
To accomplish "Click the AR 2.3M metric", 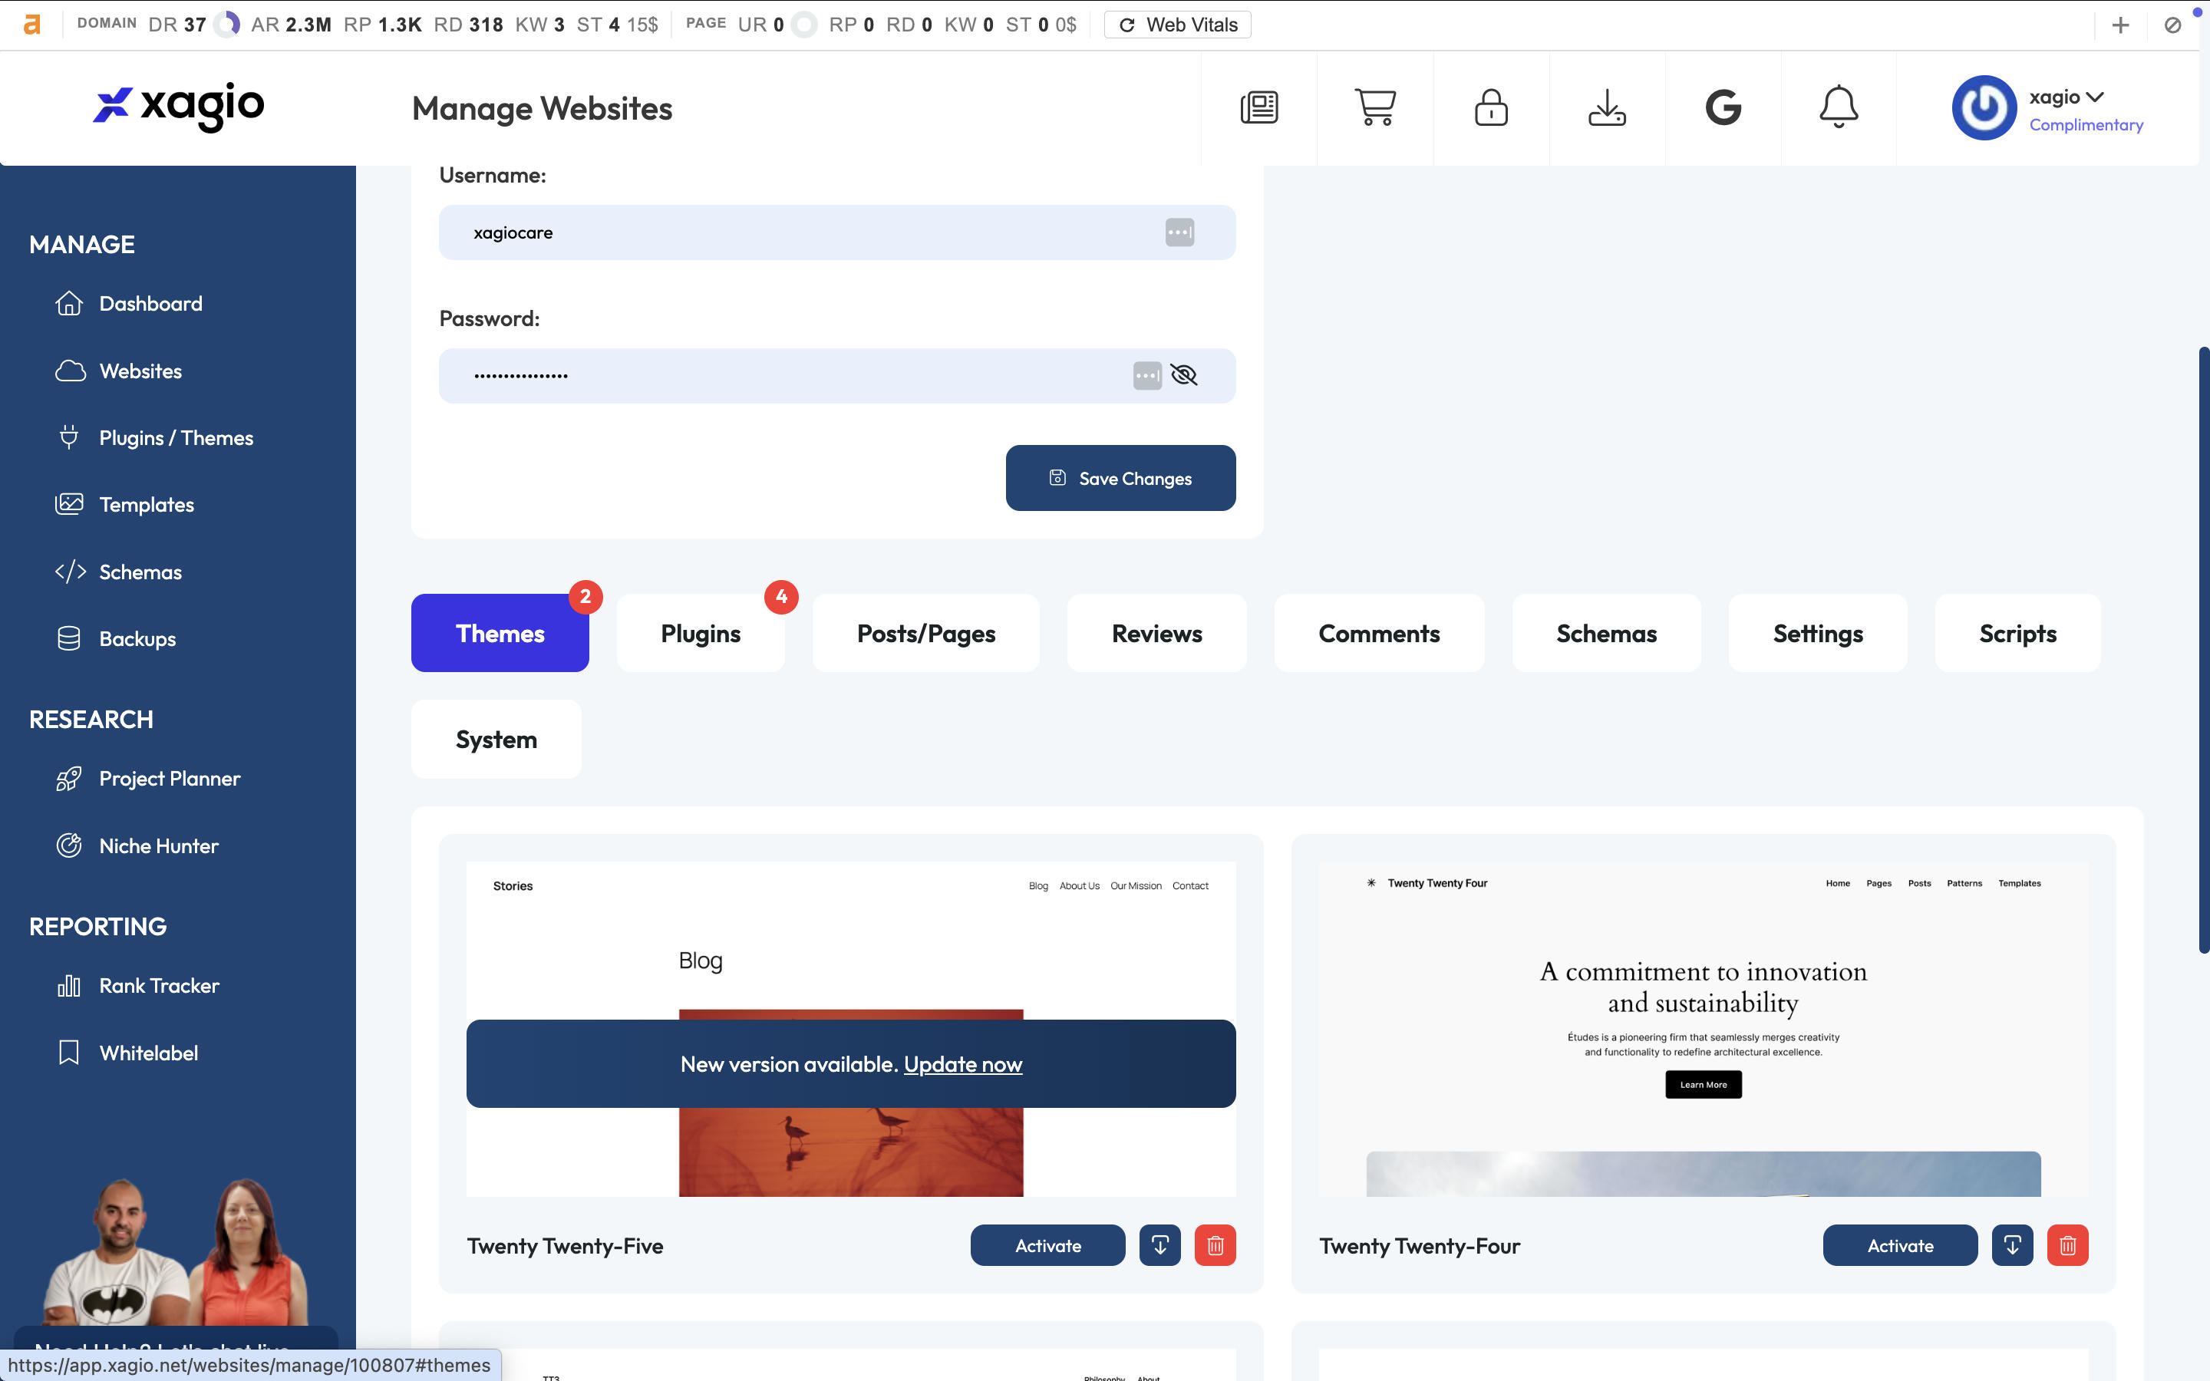I will click(x=290, y=25).
